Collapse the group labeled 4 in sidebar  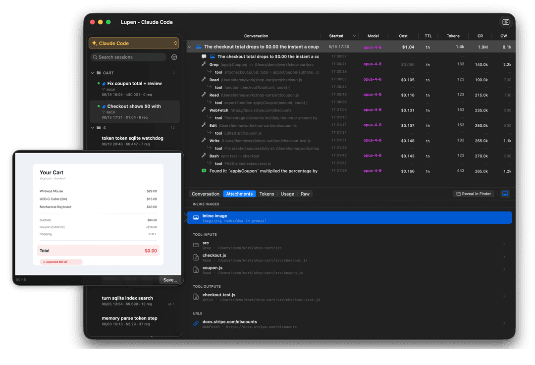click(92, 128)
